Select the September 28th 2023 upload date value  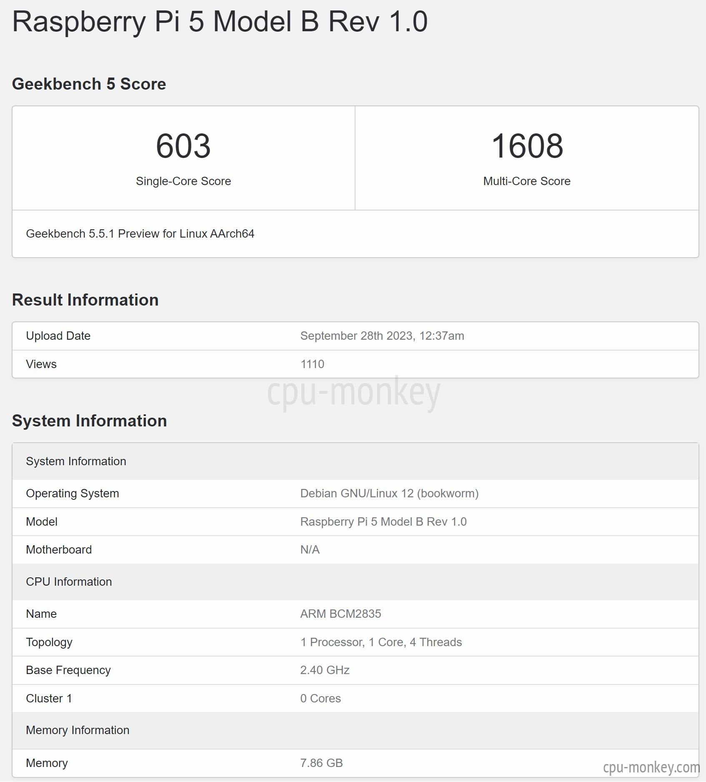pyautogui.click(x=382, y=336)
